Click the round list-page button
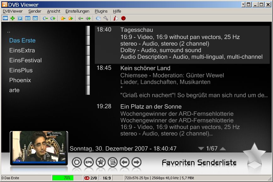 tap(113, 162)
